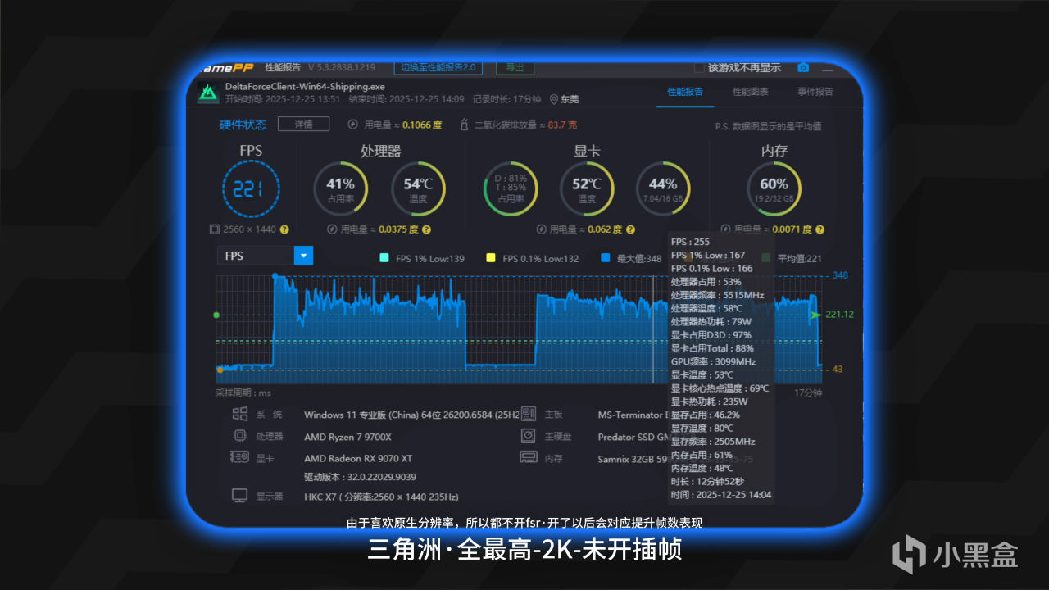Click the 最大值:348 legend label
This screenshot has width=1049, height=590.
click(638, 259)
